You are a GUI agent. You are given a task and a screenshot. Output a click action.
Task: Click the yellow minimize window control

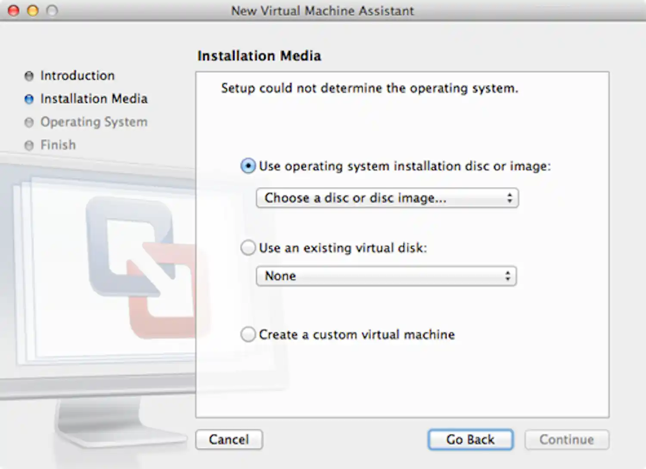coord(33,11)
